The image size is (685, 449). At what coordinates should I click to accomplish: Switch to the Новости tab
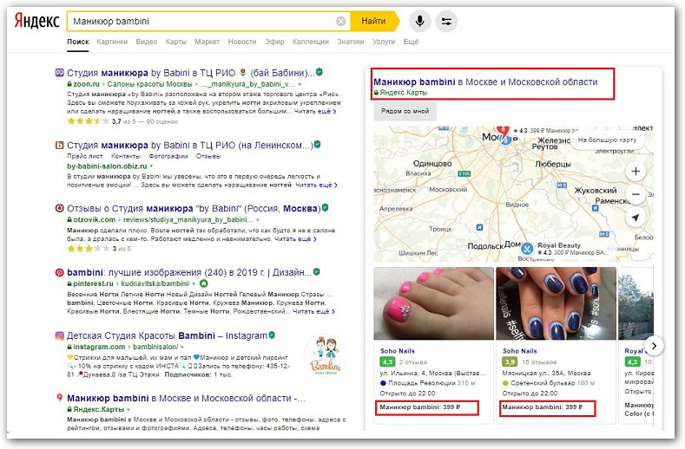pyautogui.click(x=242, y=42)
